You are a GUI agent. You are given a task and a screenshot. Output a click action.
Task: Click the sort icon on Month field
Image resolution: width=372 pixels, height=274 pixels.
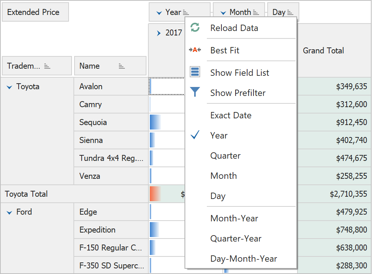tap(256, 12)
